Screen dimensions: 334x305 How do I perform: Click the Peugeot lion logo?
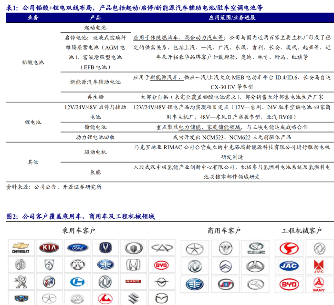(21, 282)
